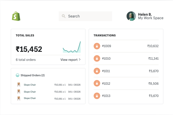The image size is (173, 115).
Task: Click the first Slope Chair product thumbnail
Action: [19, 85]
